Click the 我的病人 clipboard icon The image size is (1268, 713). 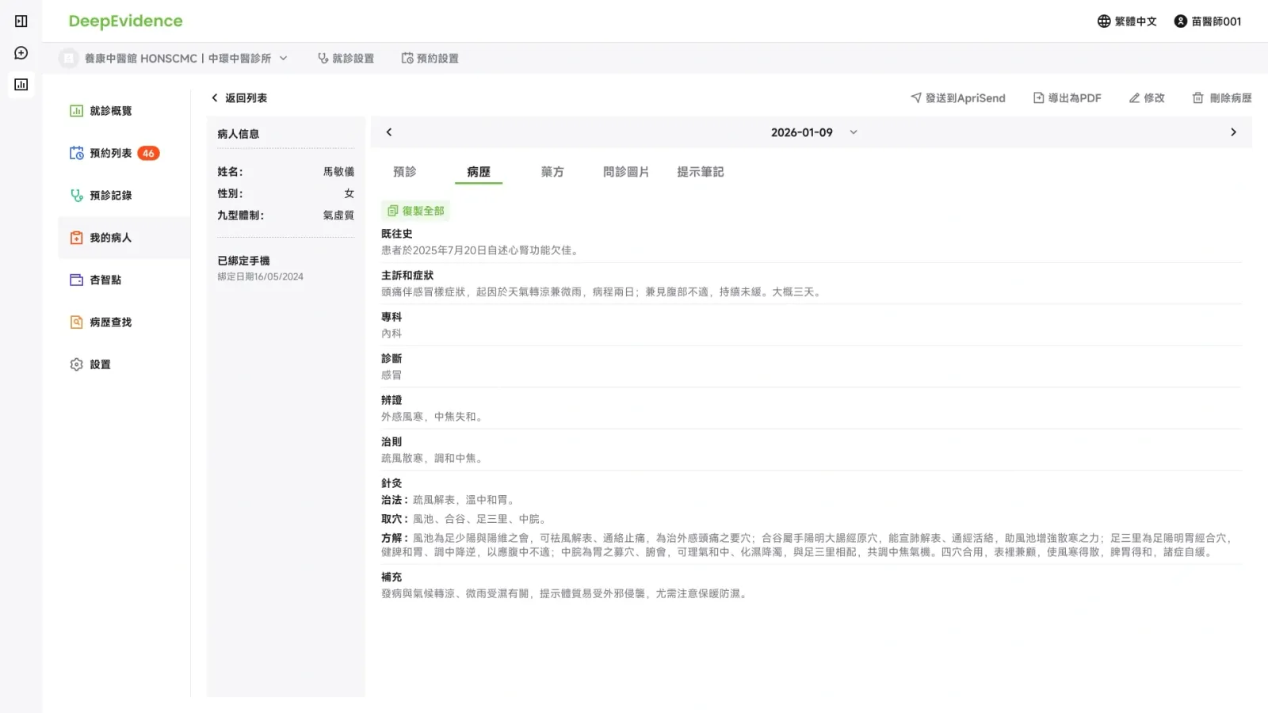pyautogui.click(x=77, y=238)
